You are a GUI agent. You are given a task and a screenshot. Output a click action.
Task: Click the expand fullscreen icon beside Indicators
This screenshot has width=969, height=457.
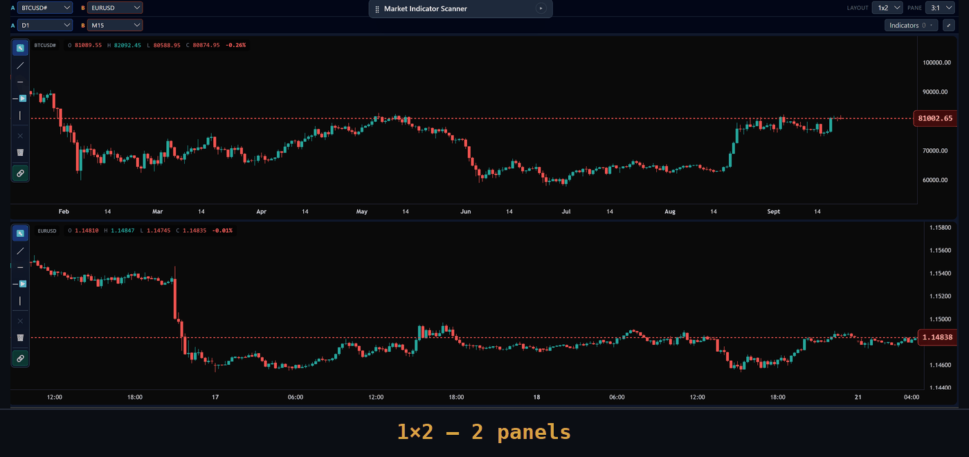point(948,25)
